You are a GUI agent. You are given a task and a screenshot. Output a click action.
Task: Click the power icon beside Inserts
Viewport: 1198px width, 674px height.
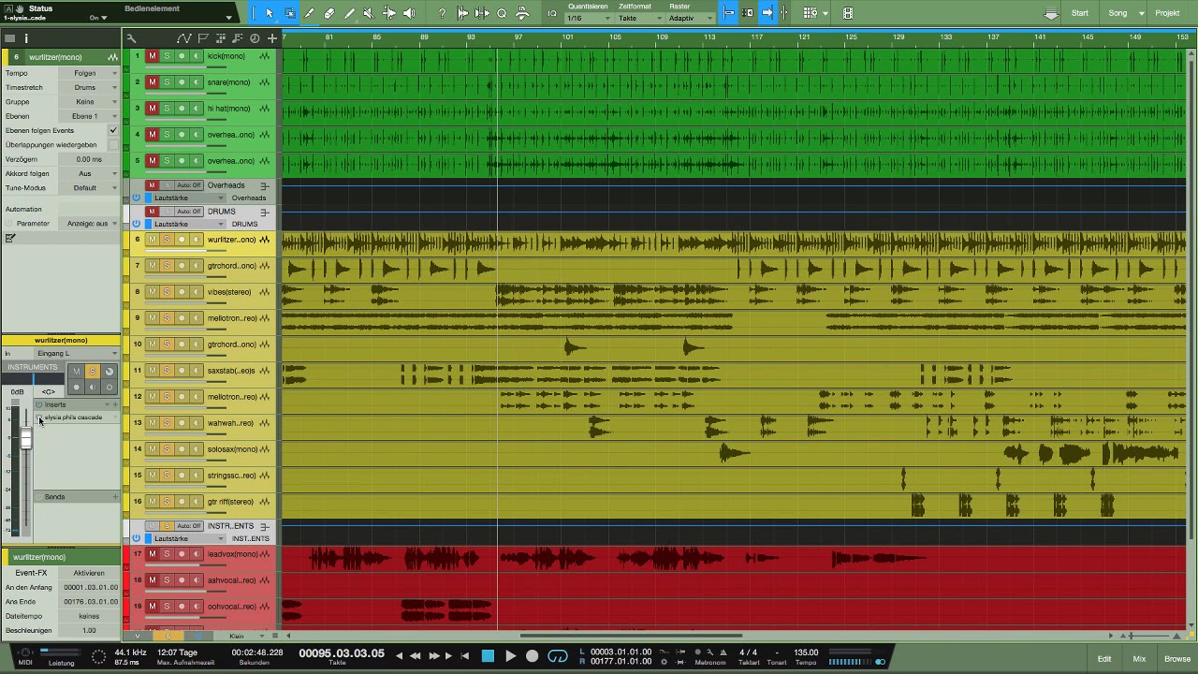pyautogui.click(x=39, y=404)
